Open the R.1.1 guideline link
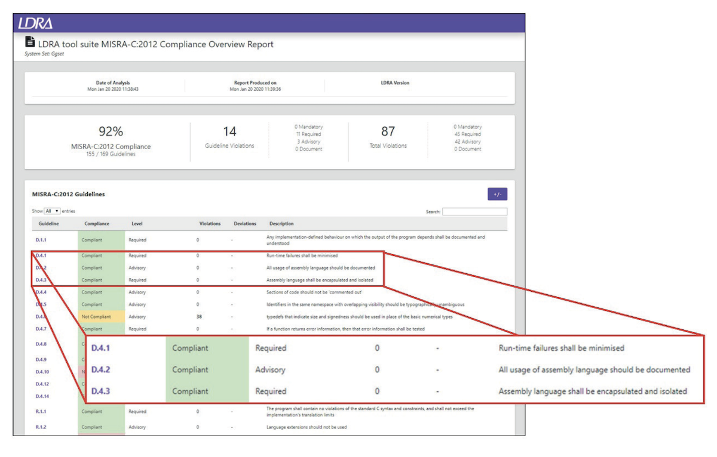Viewport: 717px width, 457px height. click(41, 412)
